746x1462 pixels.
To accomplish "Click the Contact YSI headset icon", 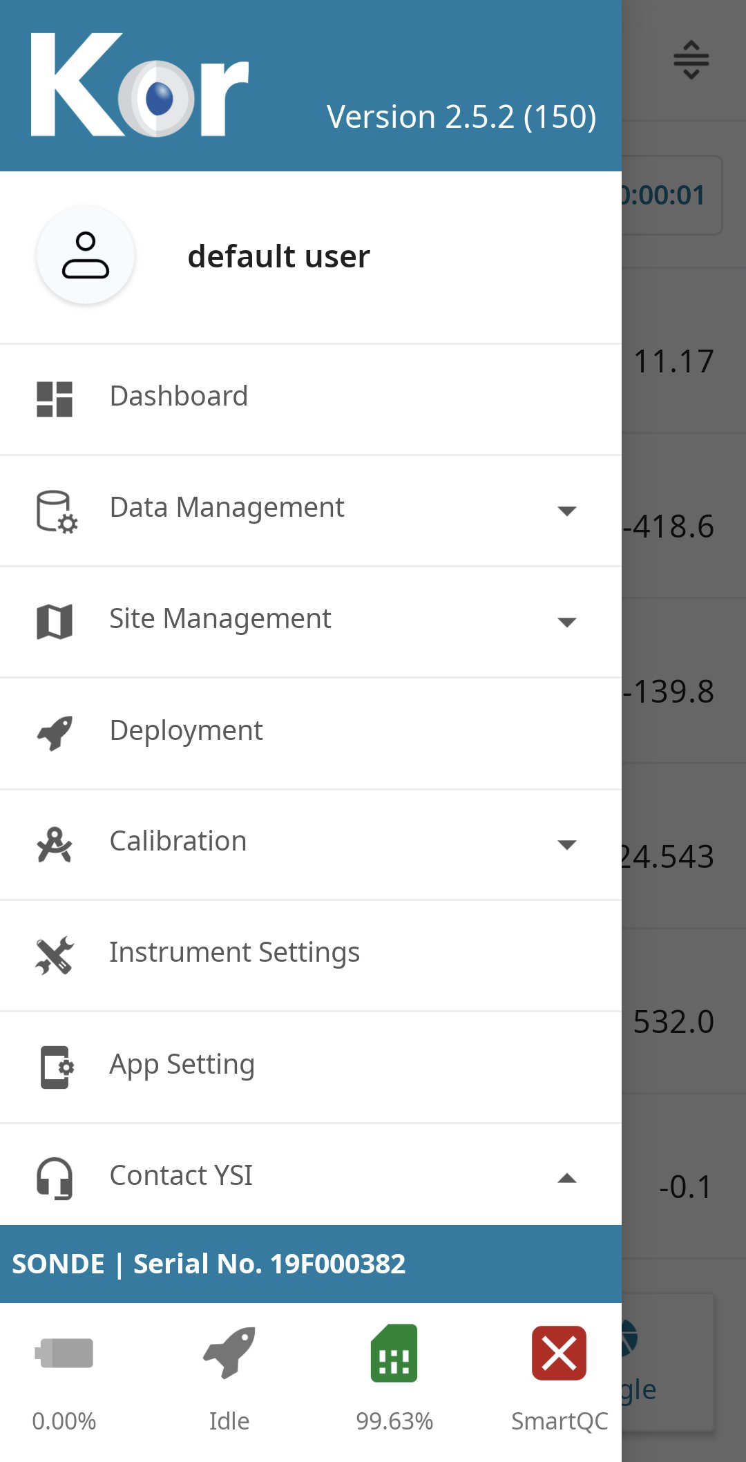I will [55, 1178].
